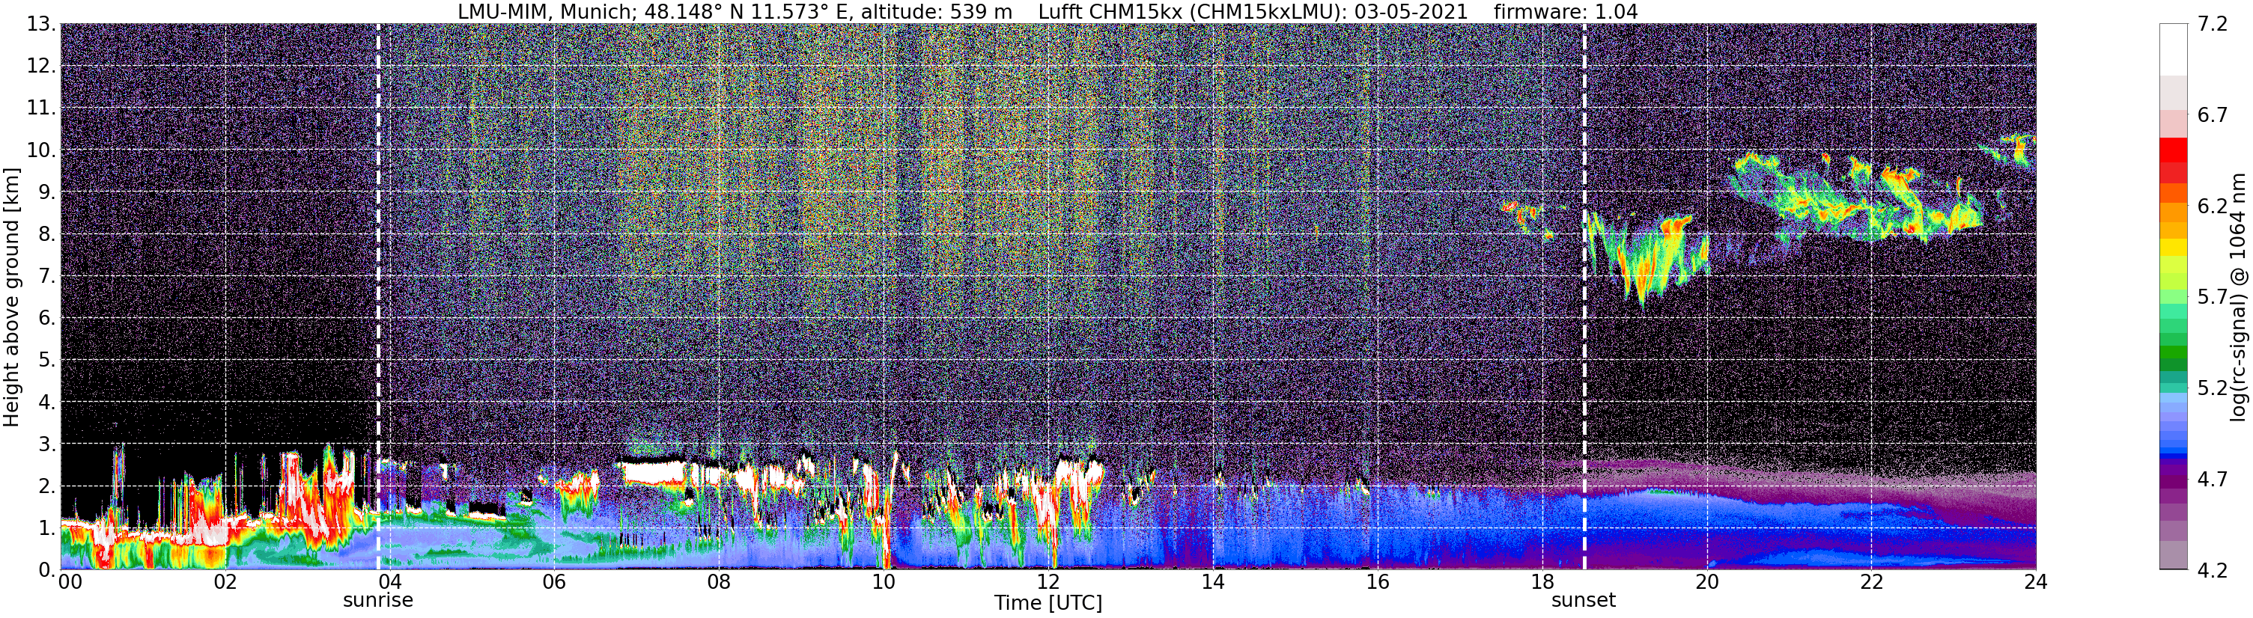Viewport: 2253px width, 618px height.
Task: Click the 'sunset' label below the axis
Action: tap(1584, 601)
